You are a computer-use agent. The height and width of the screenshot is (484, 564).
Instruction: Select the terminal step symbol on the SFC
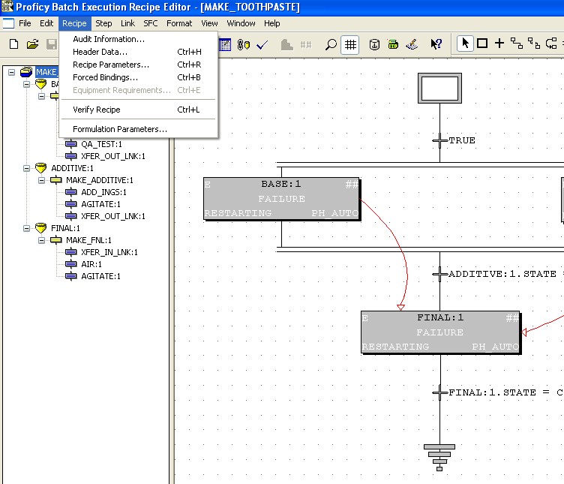pyautogui.click(x=439, y=458)
